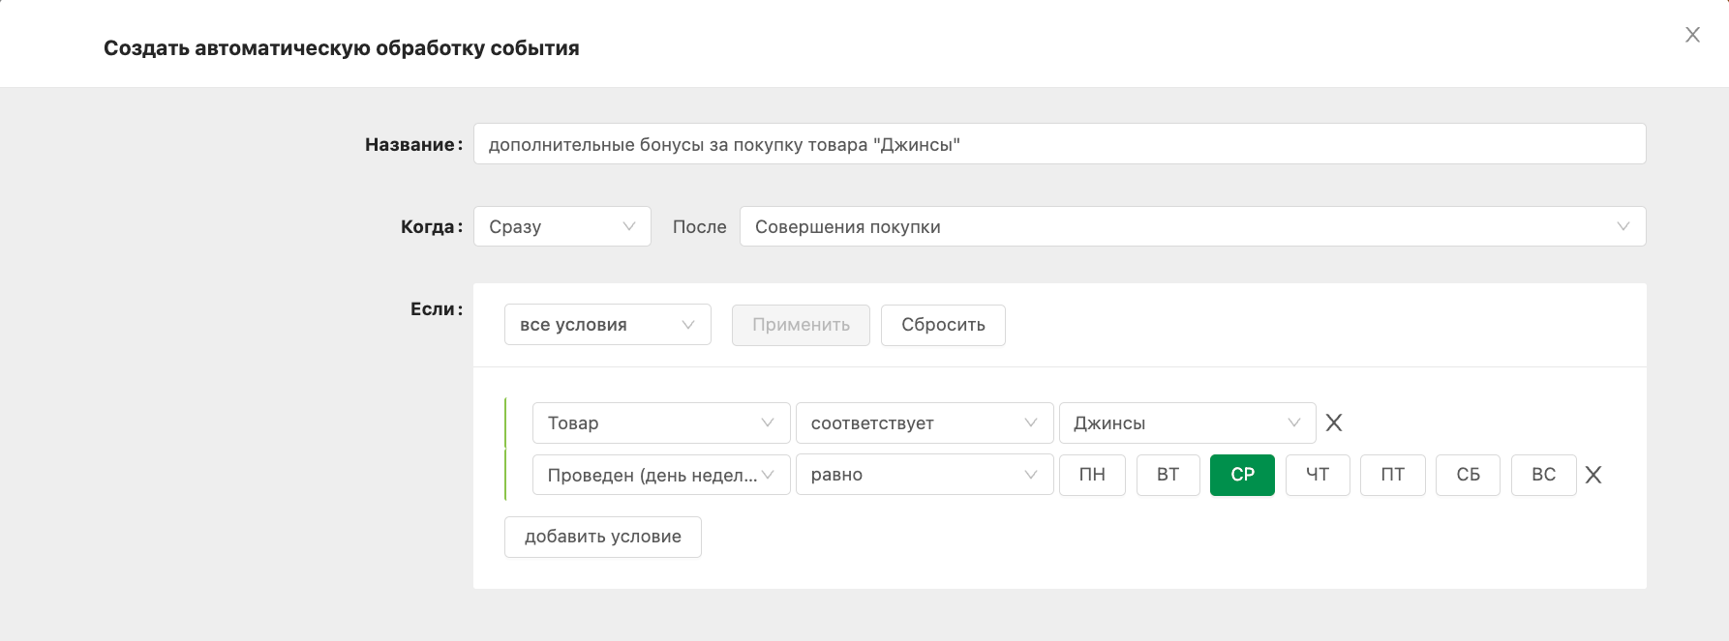Open the Сразу timing dropdown
The width and height of the screenshot is (1729, 641).
(561, 226)
